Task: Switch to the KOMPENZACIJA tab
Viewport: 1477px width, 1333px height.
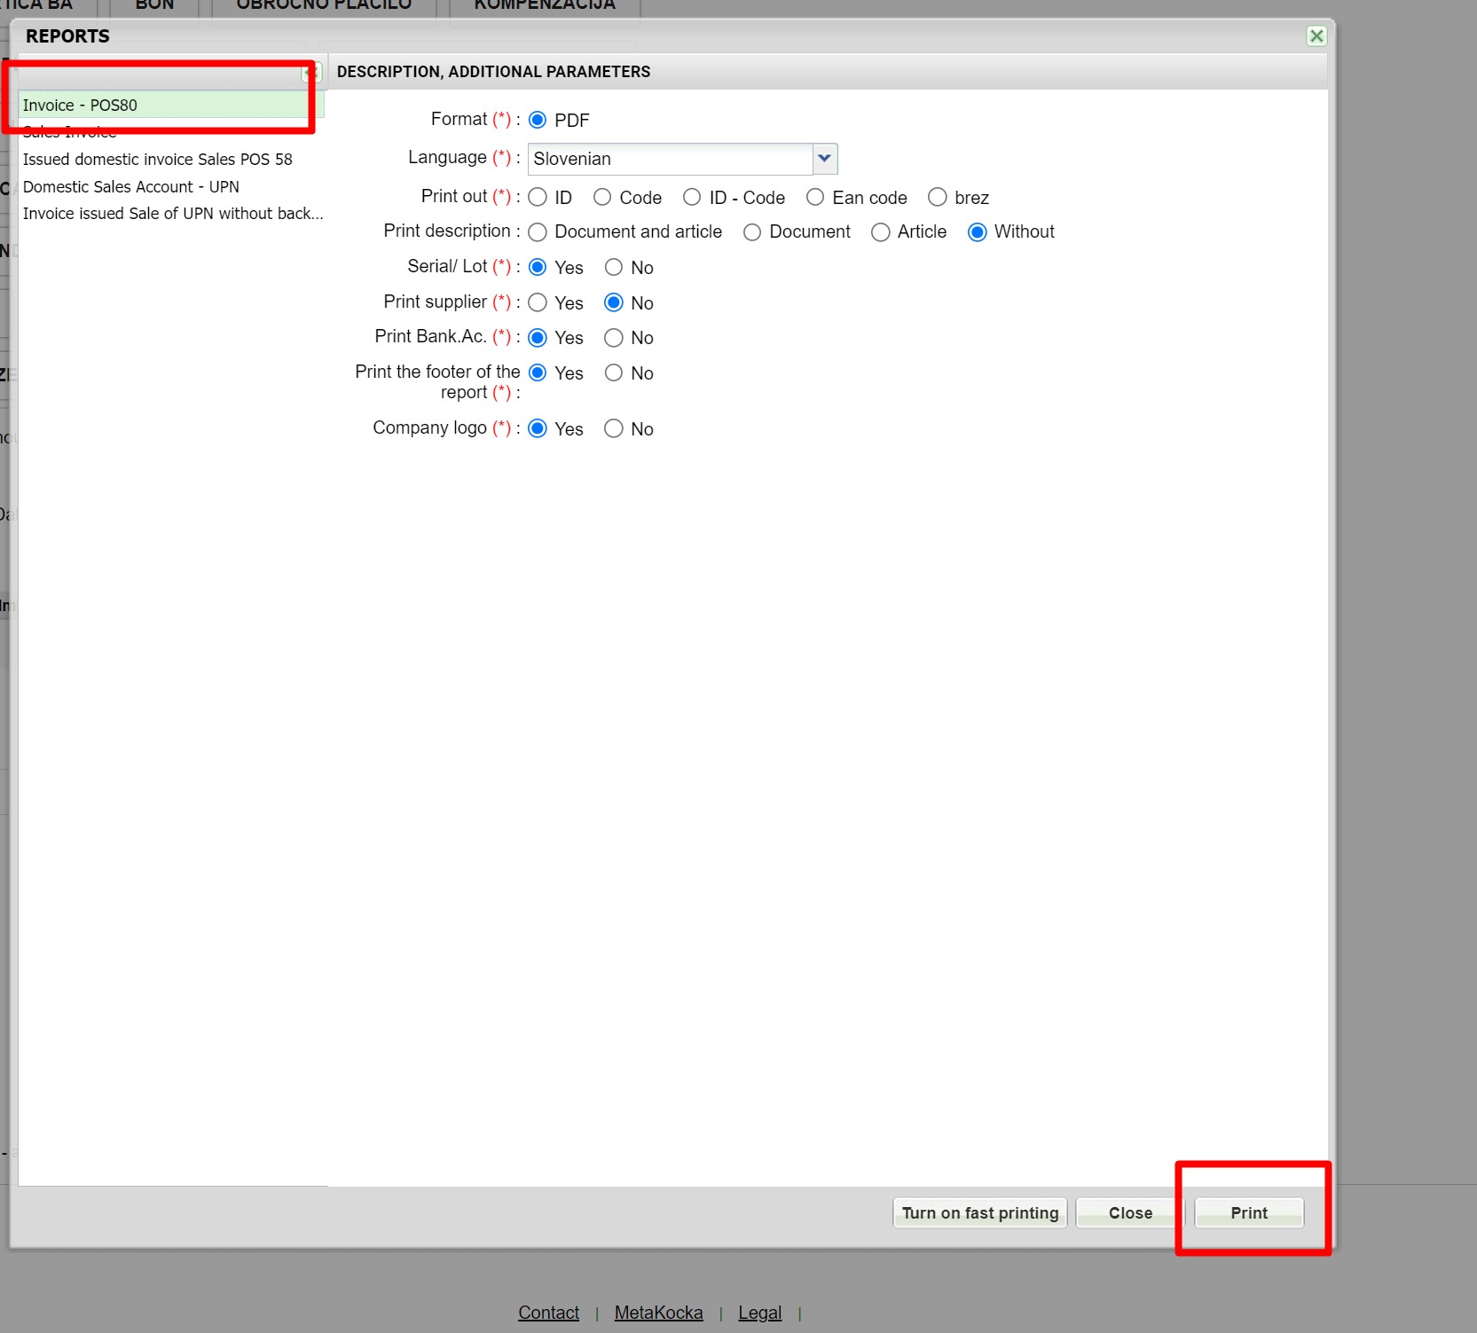Action: point(545,6)
